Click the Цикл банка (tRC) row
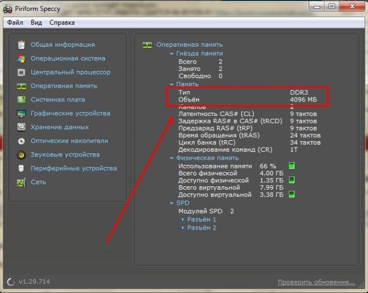Viewport: 368px width, 293px height. pos(249,142)
